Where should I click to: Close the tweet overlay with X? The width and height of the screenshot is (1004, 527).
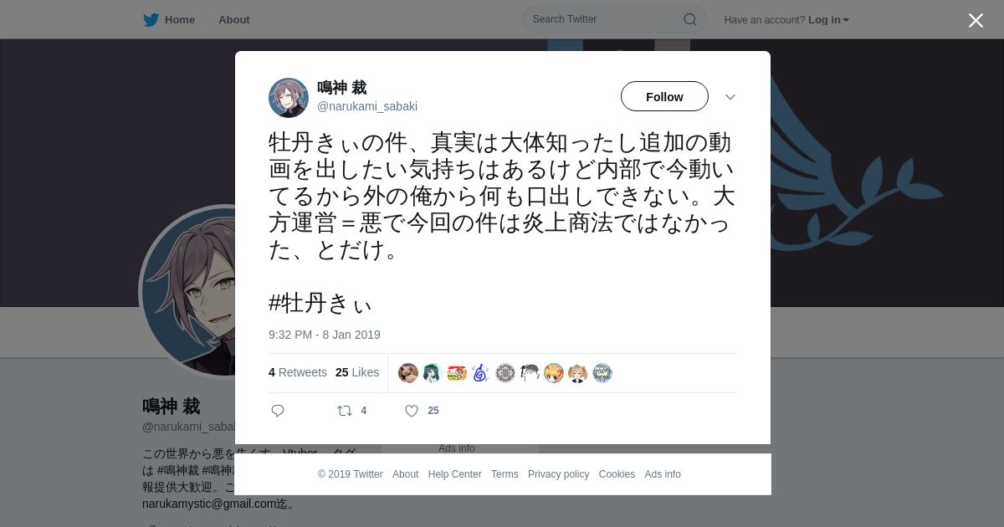pyautogui.click(x=976, y=20)
